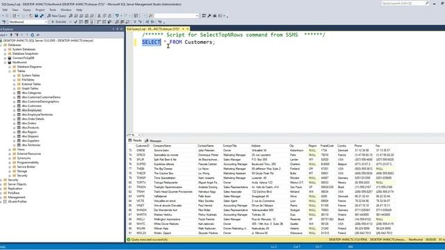
Task: Open Activity Monitor icon in Object Explorer
Action: pos(38,35)
